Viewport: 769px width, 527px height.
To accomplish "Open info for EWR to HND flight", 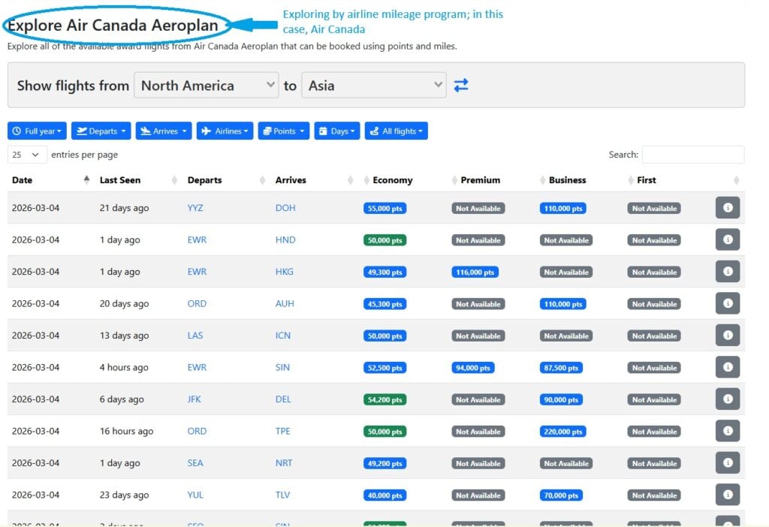I will coord(727,239).
